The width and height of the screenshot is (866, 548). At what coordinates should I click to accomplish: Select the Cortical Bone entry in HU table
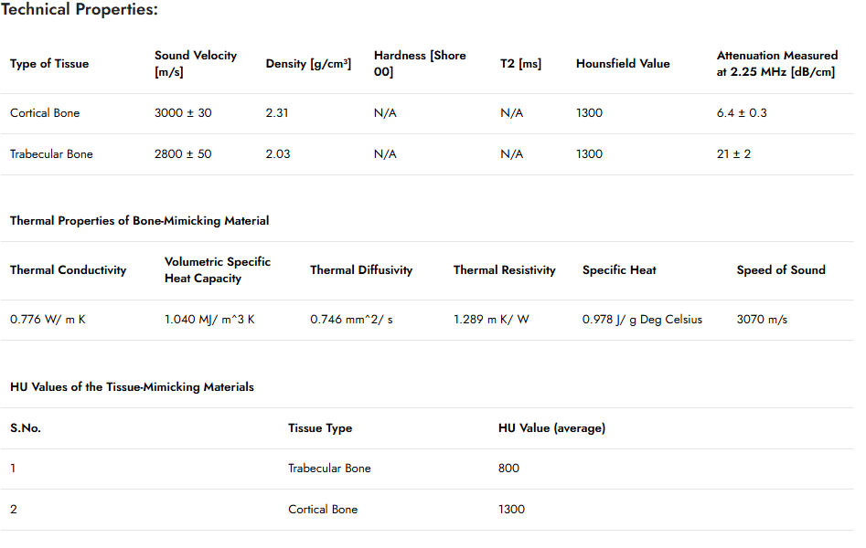click(x=323, y=510)
